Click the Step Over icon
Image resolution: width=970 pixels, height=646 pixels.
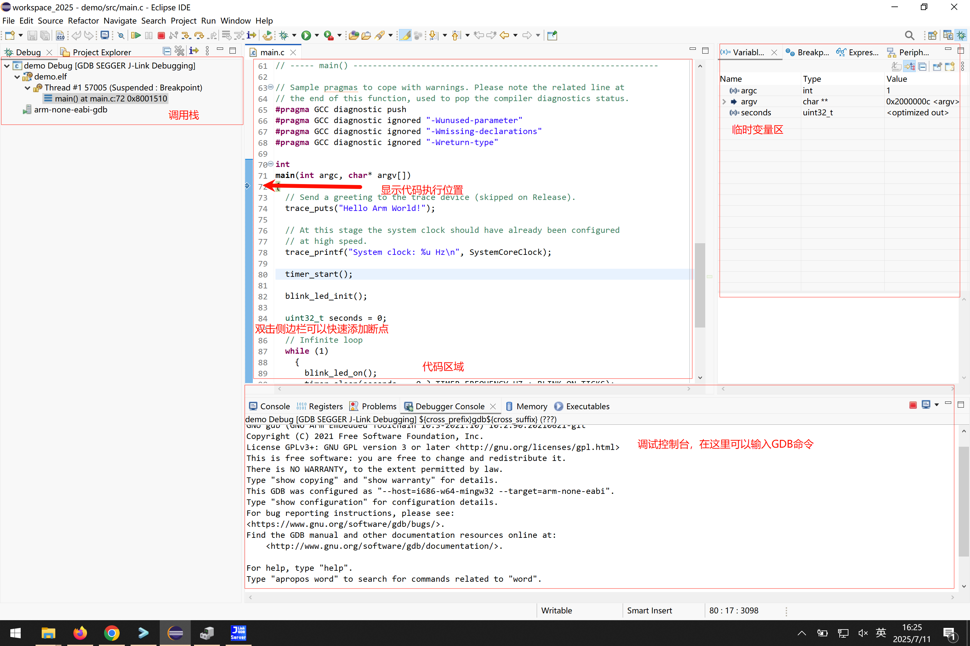(x=199, y=36)
